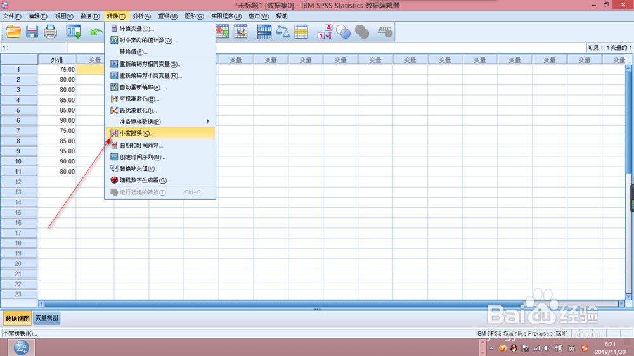The image size is (634, 356).
Task: Click the Weight Cases scales icon
Action: (x=283, y=32)
